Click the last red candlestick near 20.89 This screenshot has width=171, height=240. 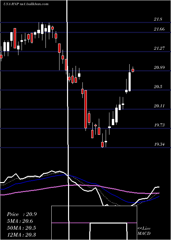pyautogui.click(x=133, y=70)
